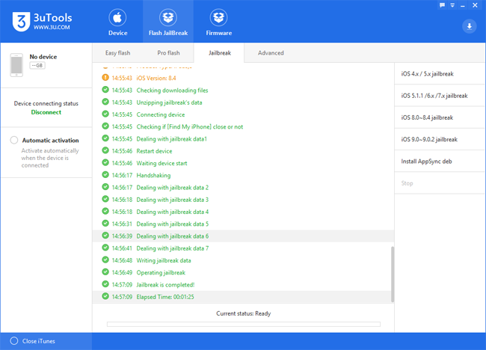Open the Flash JailBreak section

168,22
